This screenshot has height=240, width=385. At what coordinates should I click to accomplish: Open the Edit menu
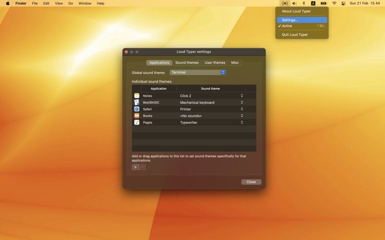46,3
